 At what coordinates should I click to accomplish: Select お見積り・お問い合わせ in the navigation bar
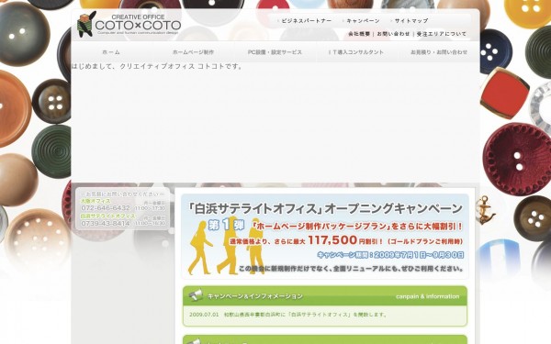click(x=439, y=52)
